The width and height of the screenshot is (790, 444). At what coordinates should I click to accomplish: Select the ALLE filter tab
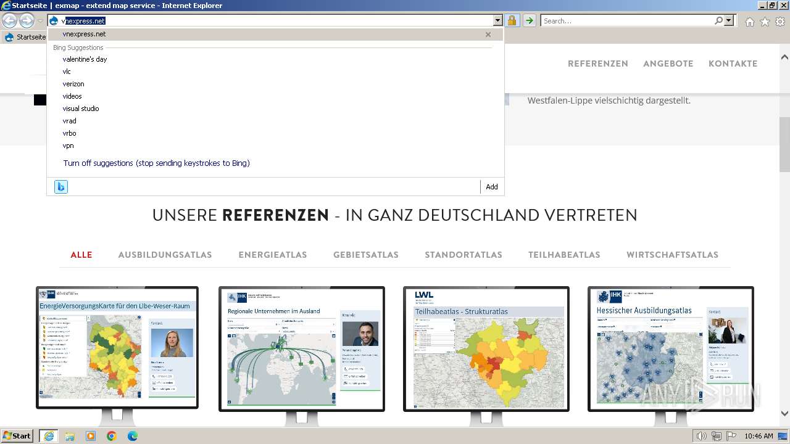(81, 255)
